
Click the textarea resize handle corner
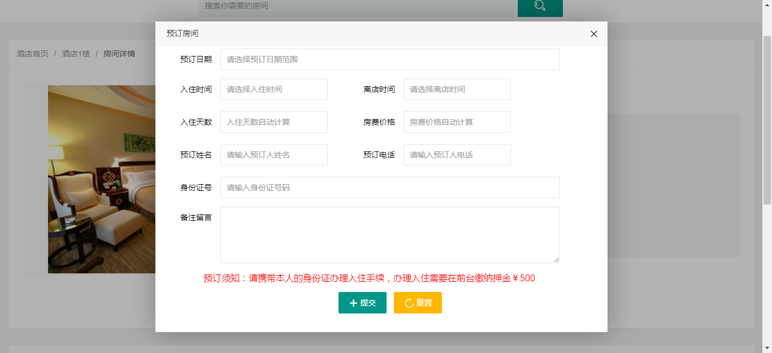[557, 260]
